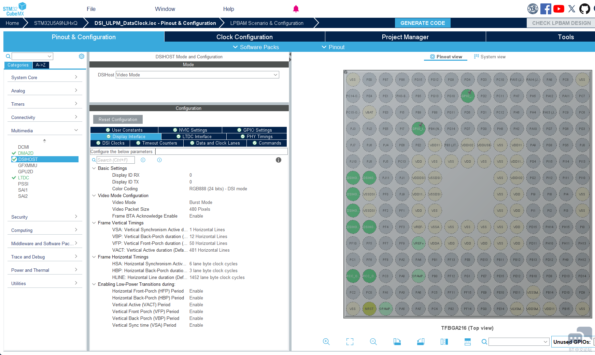Switch to the Tools tab
Viewport: 595px width, 355px height.
pos(540,37)
